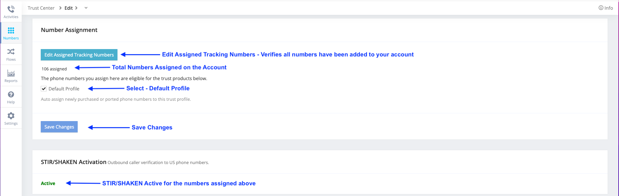Click the chevron after Edit breadcrumb
The image size is (619, 196).
click(x=76, y=8)
